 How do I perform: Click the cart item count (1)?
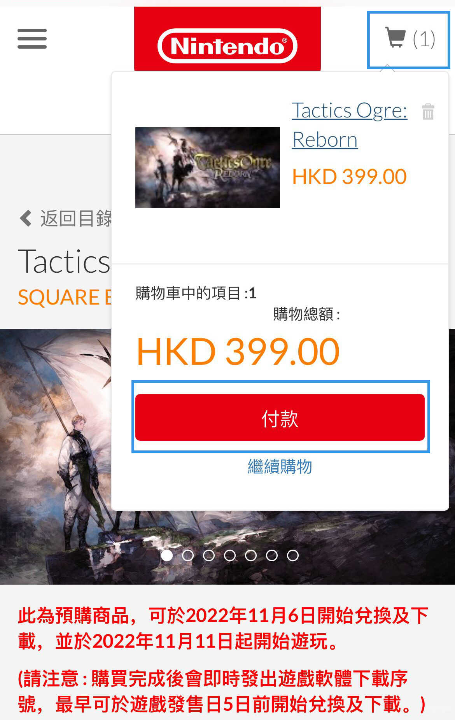(424, 39)
